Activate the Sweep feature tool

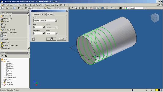tap(8, 33)
